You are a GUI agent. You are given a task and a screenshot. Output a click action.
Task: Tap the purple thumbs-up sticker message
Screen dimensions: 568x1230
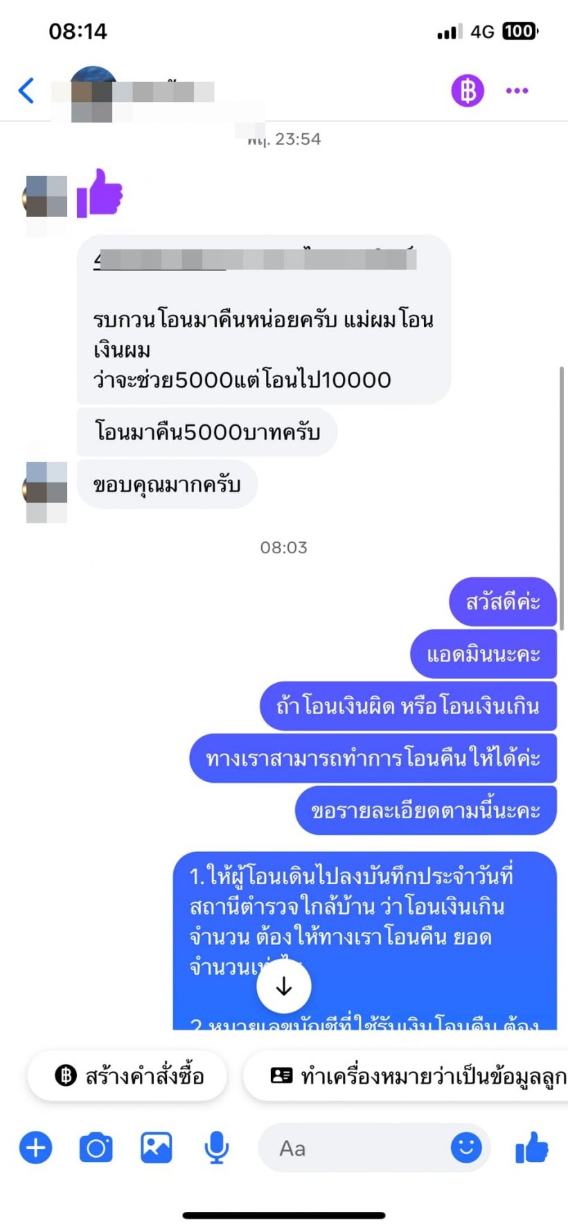pos(100,193)
